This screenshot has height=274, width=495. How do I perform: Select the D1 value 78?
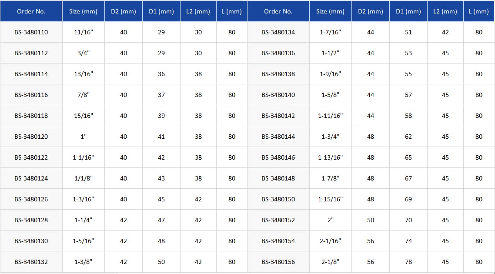408,262
